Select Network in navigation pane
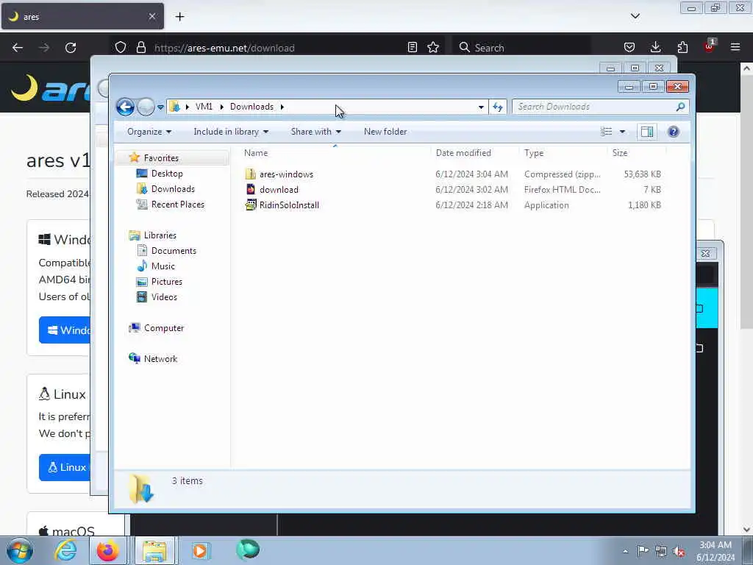753x565 pixels. point(160,359)
